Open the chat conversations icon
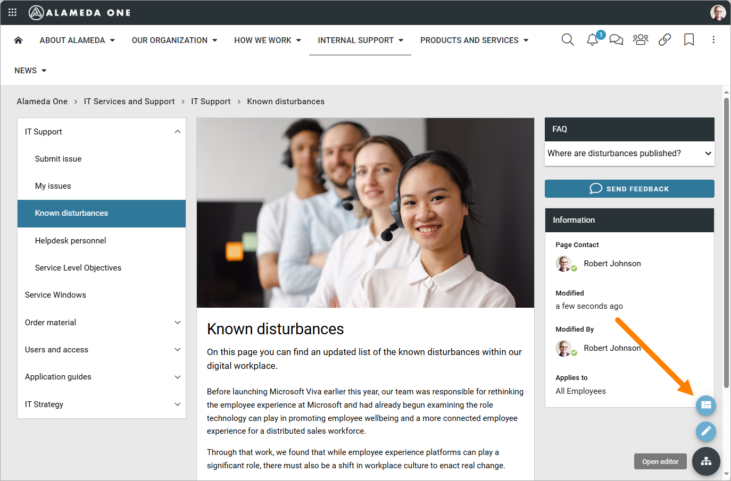This screenshot has width=731, height=481. (616, 40)
